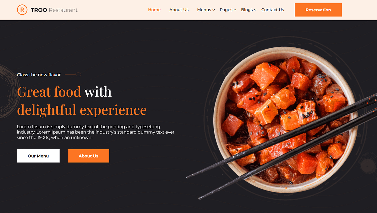
Task: Click the TROO Restaurant brand name
Action: click(x=54, y=10)
